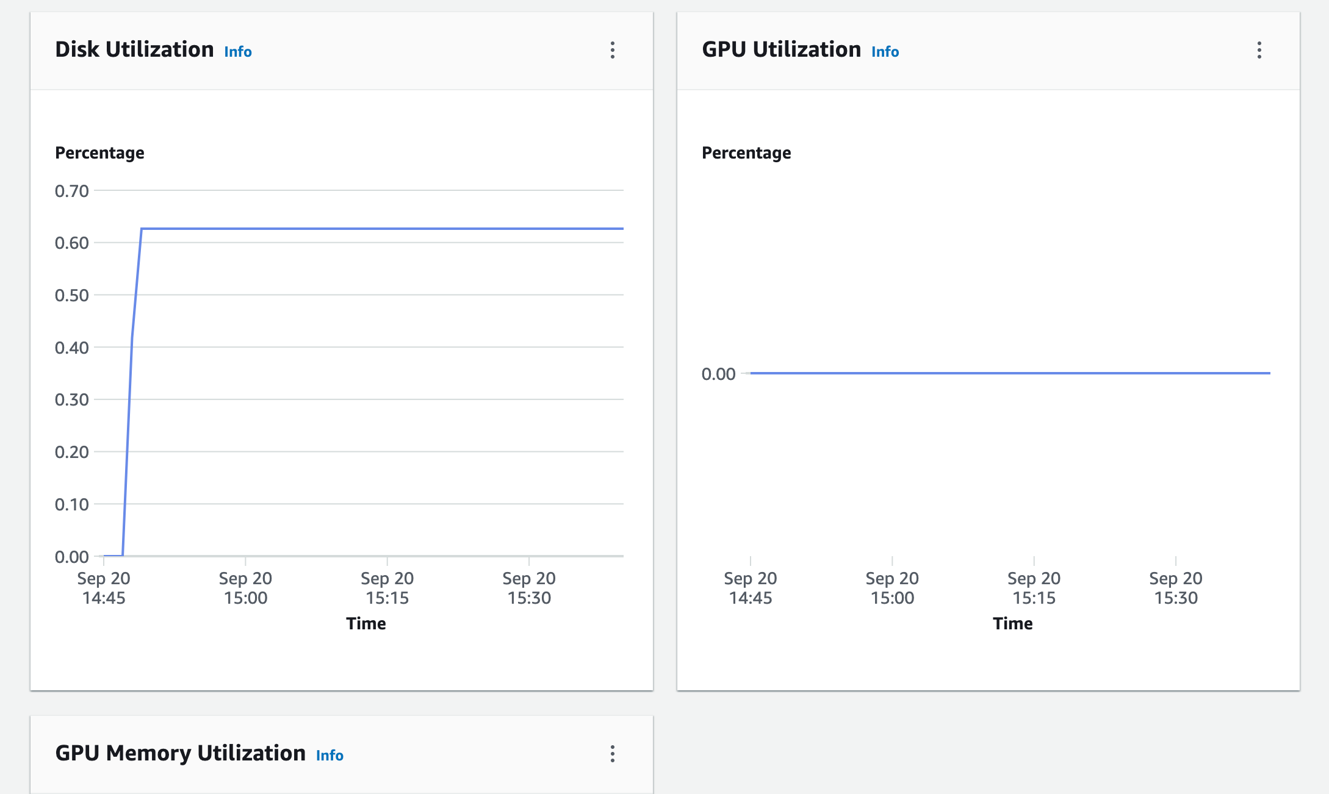This screenshot has width=1329, height=794.
Task: Open GPU Utilization panel kebab menu
Action: 1259,50
